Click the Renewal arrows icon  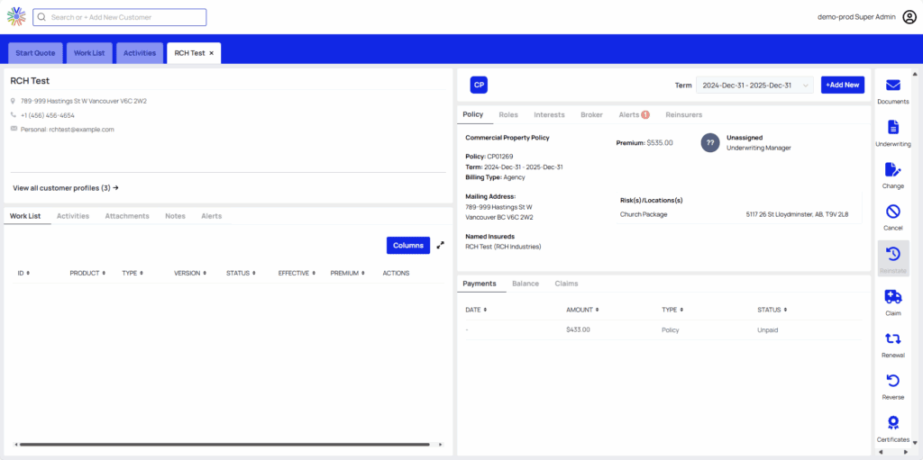pos(893,338)
